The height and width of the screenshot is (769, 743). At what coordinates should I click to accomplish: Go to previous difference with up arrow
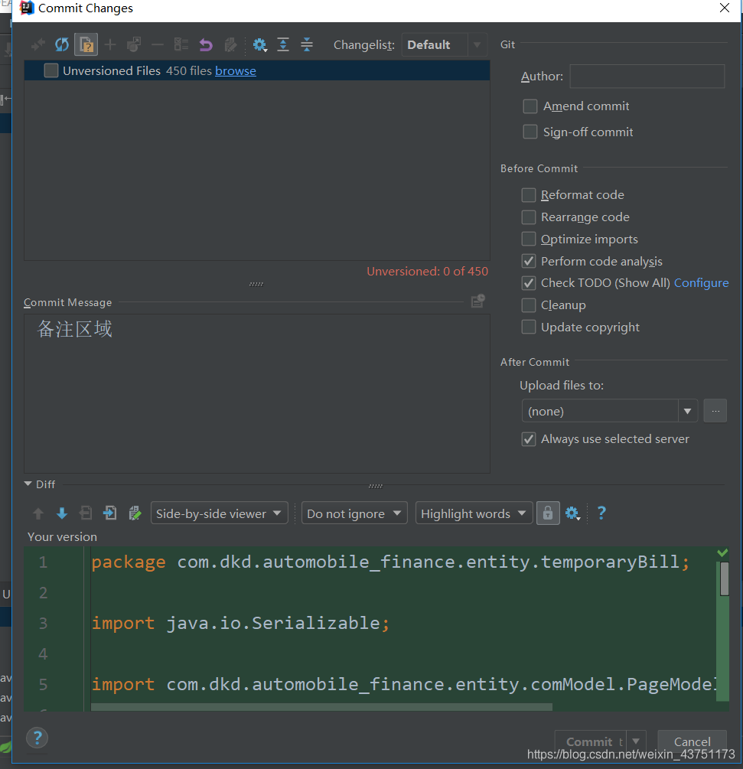click(38, 513)
